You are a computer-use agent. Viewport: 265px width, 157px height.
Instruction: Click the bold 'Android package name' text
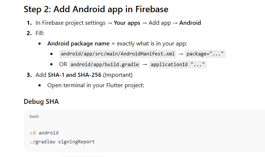(78, 44)
